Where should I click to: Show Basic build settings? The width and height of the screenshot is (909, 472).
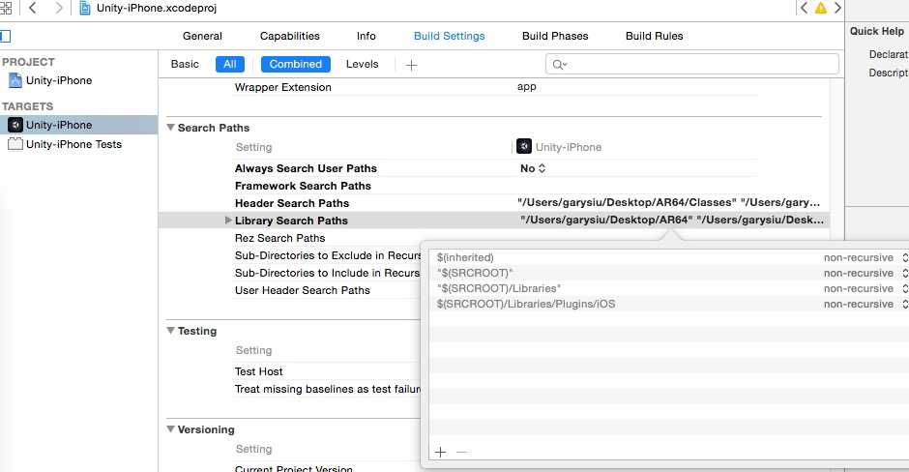(185, 65)
